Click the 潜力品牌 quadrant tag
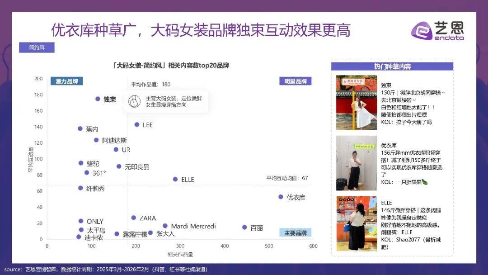 67,81
